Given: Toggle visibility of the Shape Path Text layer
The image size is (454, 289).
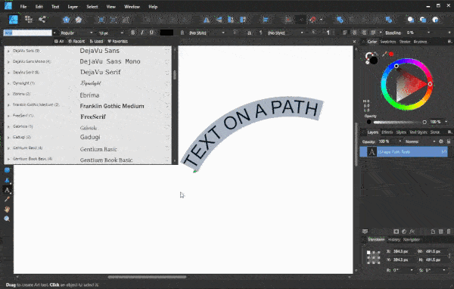Looking at the screenshot, I should click(444, 151).
